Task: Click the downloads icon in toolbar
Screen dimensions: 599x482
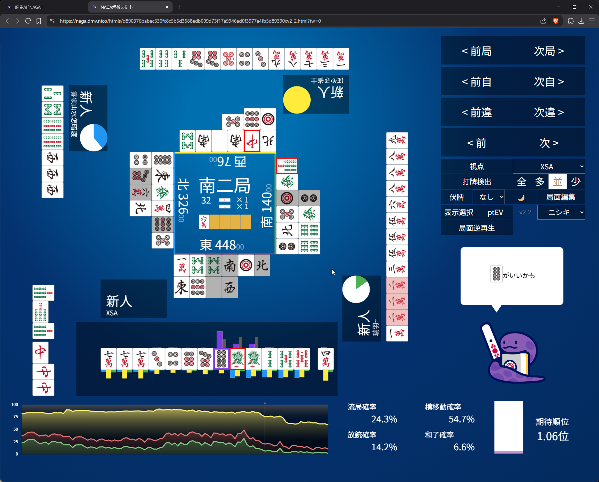Action: (581, 21)
